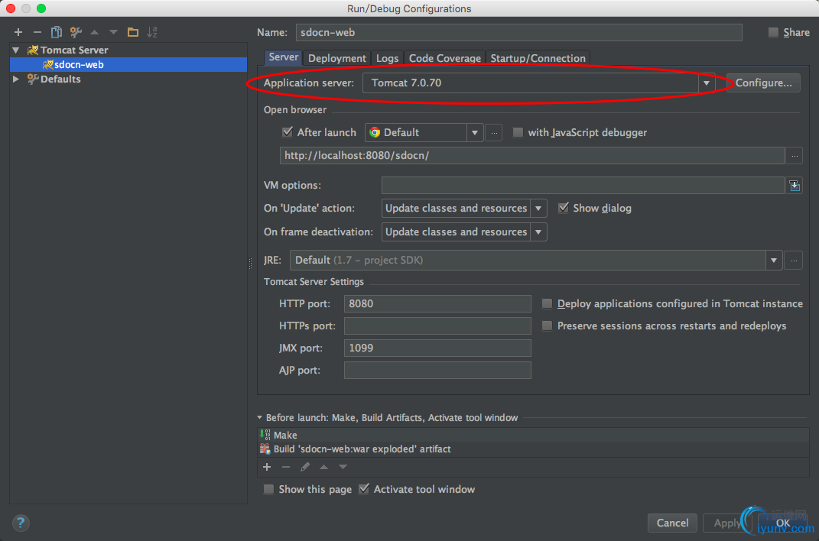
Task: Expand the VM options editor
Action: (x=794, y=185)
